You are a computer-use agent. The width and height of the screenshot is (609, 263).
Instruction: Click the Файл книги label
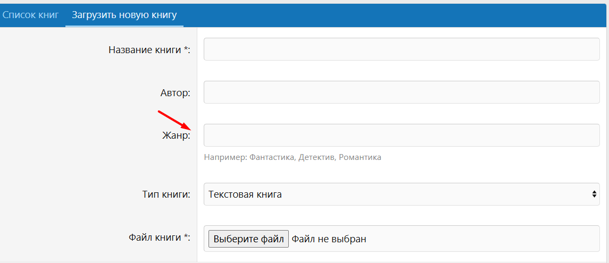coord(159,237)
